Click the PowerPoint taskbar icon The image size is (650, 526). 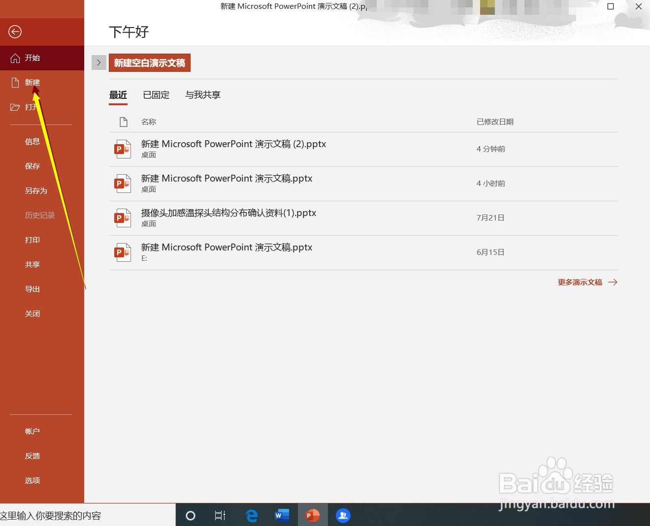point(313,516)
